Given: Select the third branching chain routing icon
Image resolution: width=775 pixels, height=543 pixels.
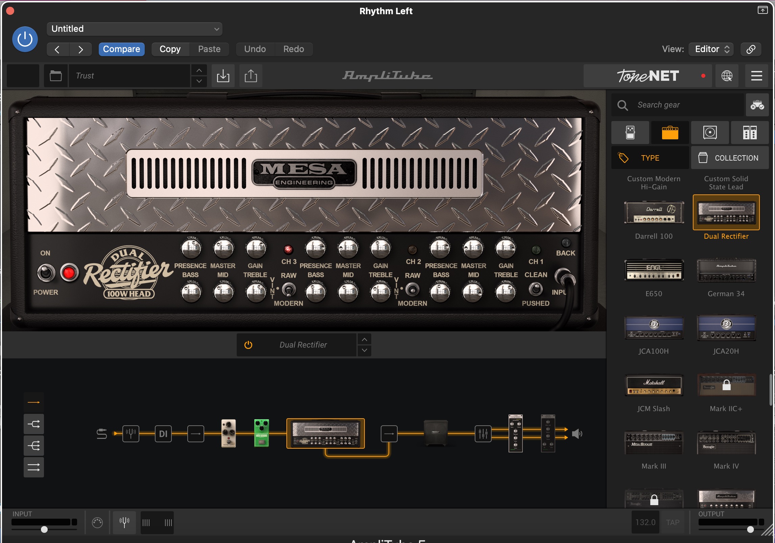Looking at the screenshot, I should coord(33,446).
